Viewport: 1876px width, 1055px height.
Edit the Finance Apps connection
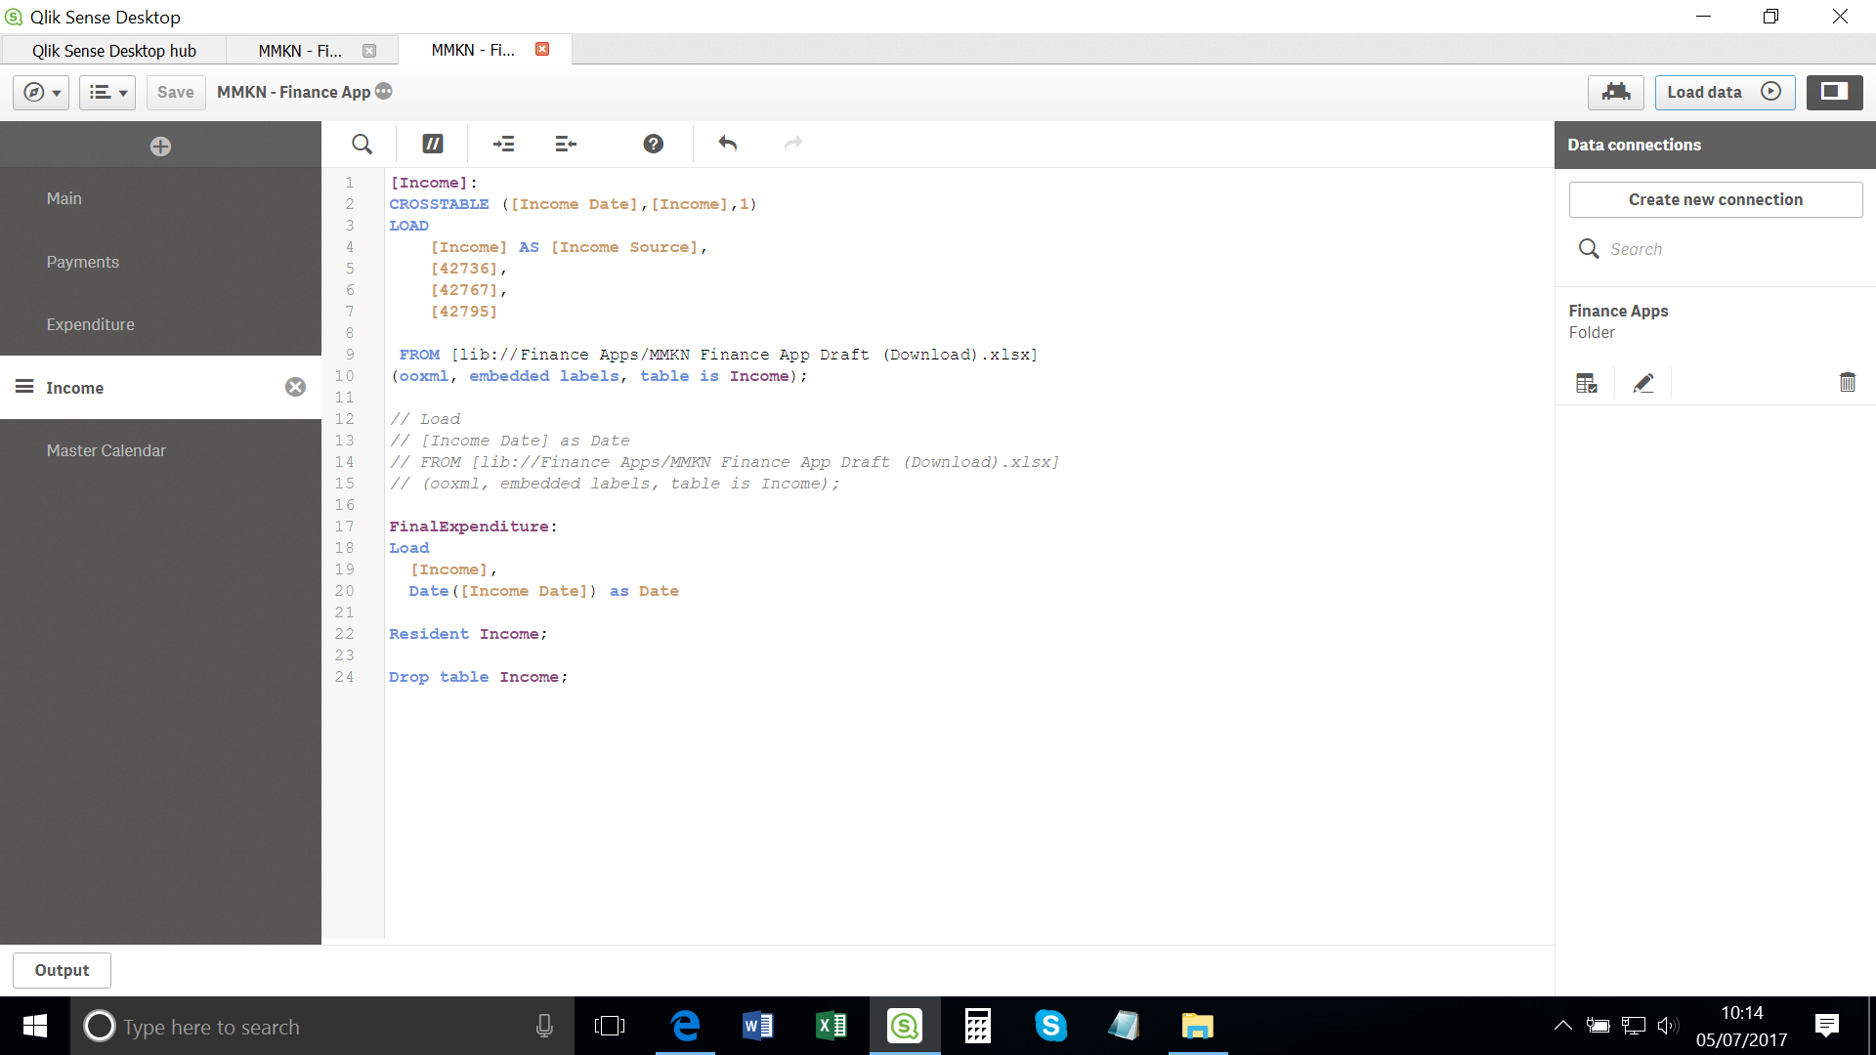click(x=1643, y=383)
